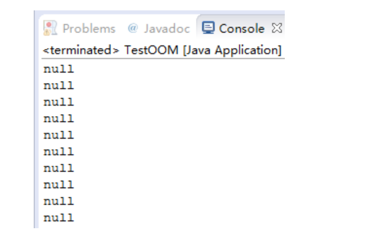The height and width of the screenshot is (247, 373).
Task: Select the sixth null output line
Action: click(59, 152)
